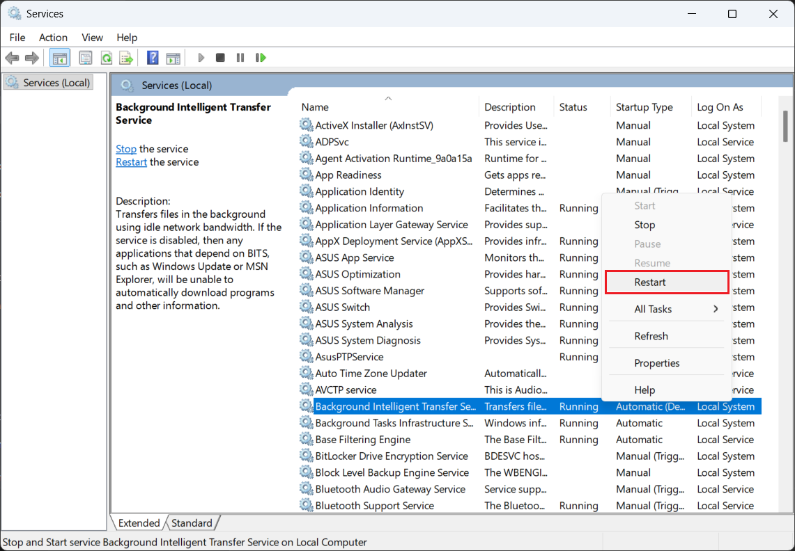Open the Properties toolbar icon
The image size is (795, 551).
[x=86, y=58]
